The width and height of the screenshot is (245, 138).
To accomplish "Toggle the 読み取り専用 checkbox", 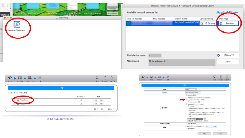I will pos(186,95).
